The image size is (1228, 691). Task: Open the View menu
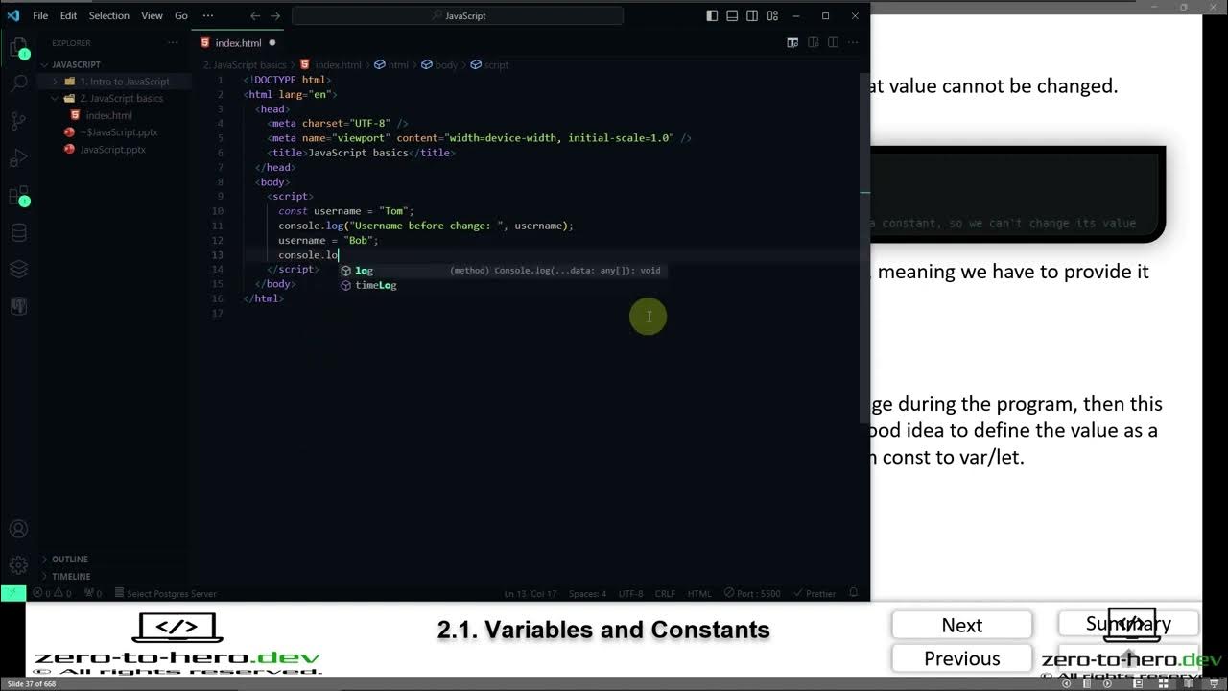pos(152,15)
